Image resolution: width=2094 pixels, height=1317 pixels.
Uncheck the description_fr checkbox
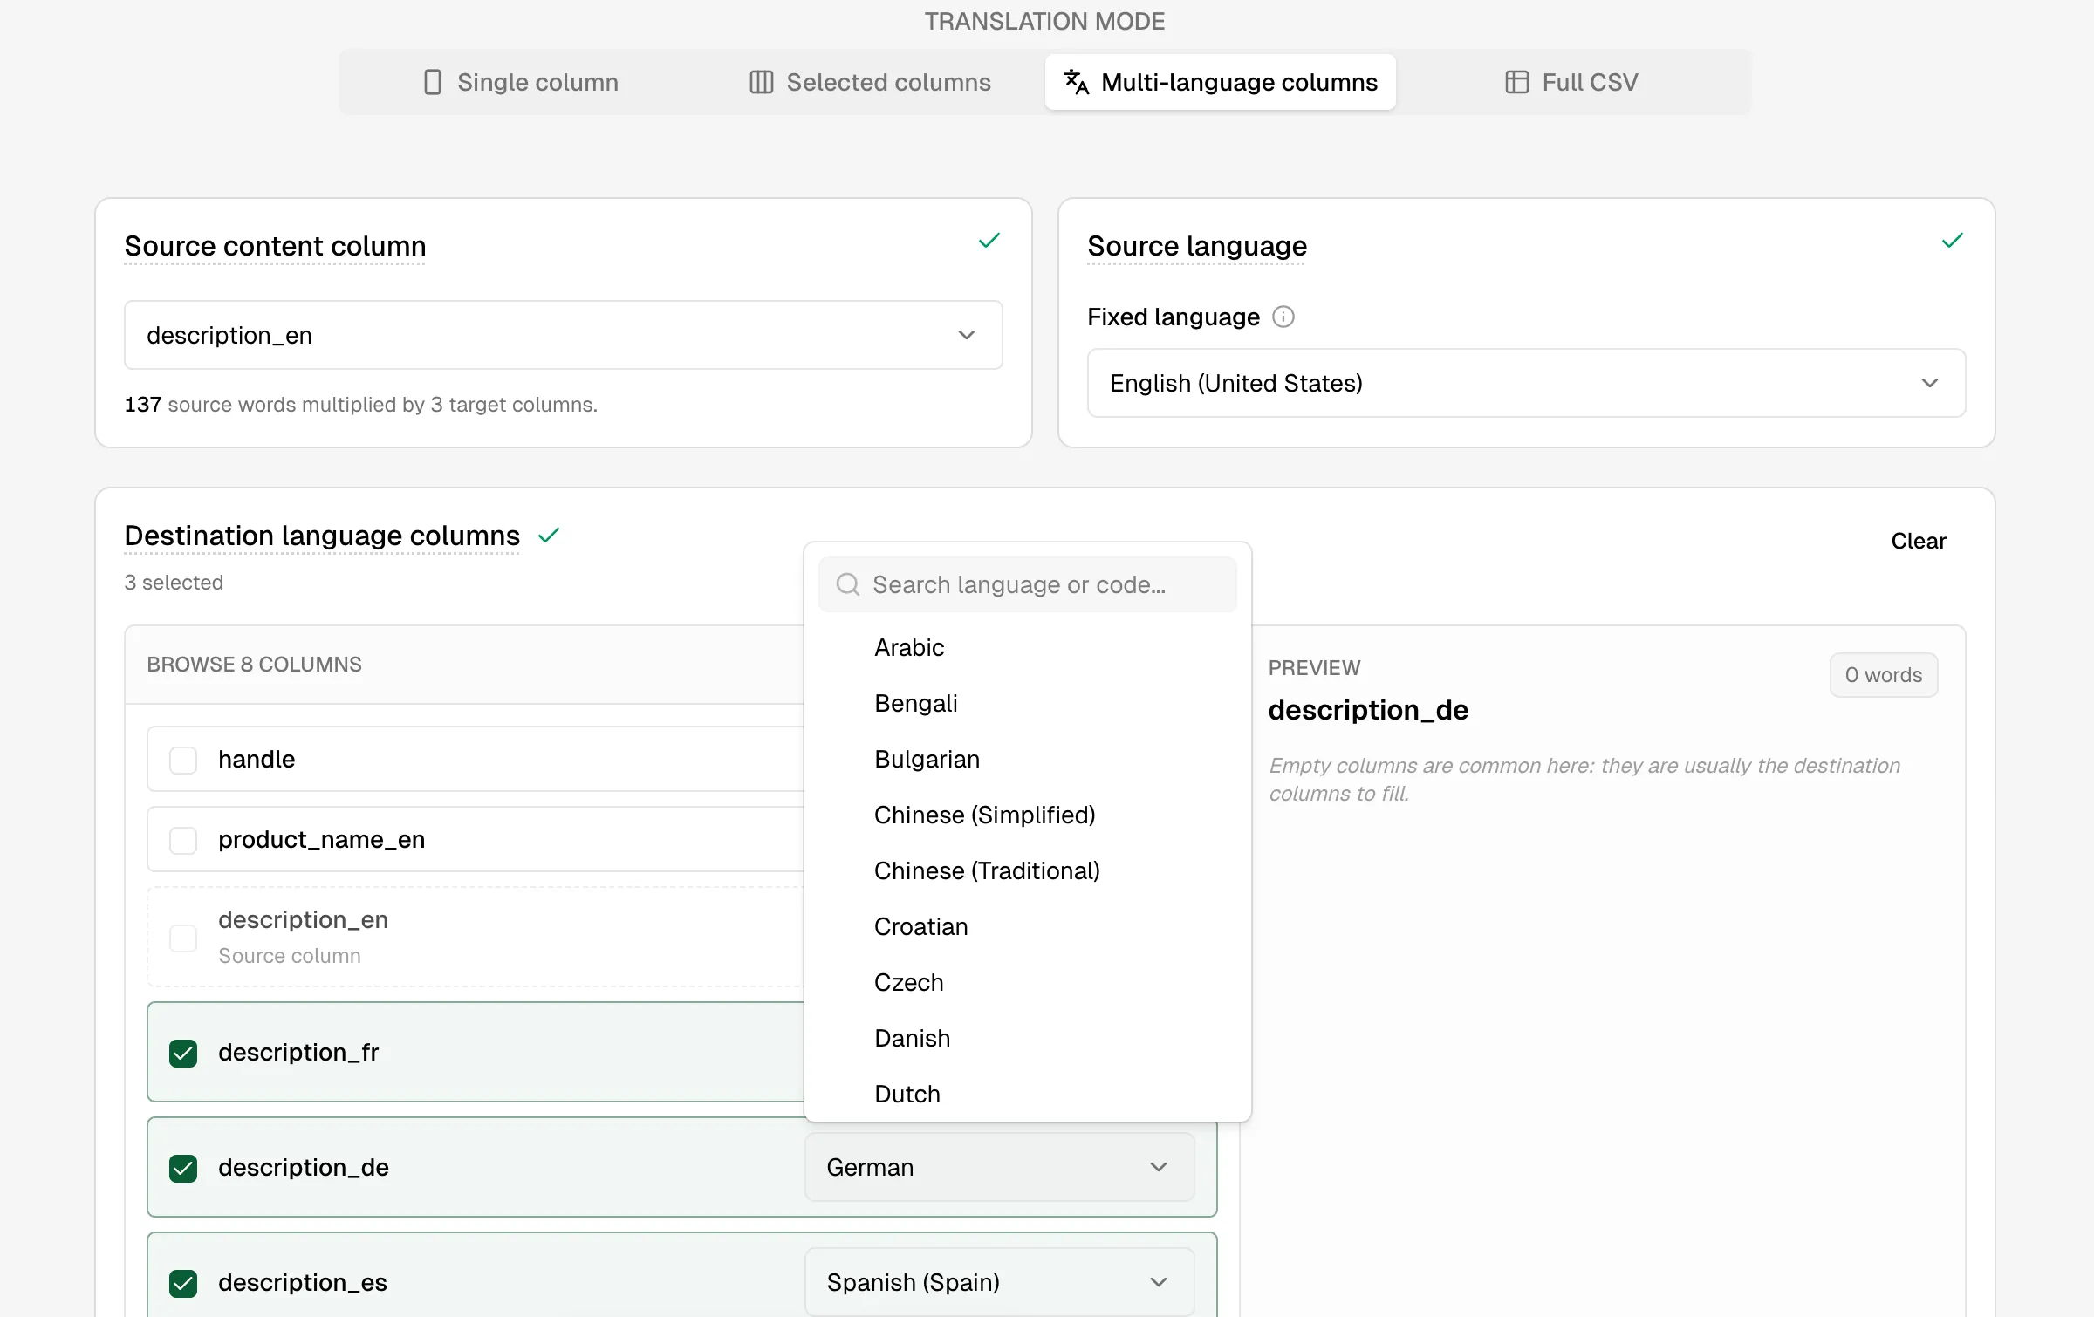(x=183, y=1053)
